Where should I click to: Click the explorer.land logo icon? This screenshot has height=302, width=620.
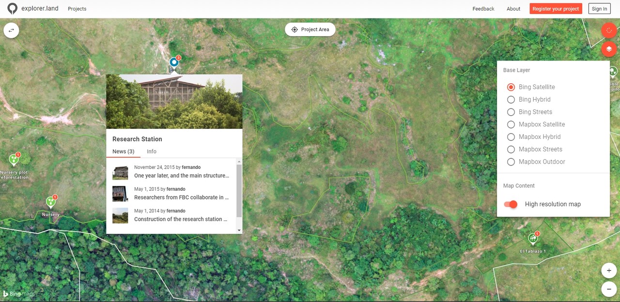[x=12, y=9]
